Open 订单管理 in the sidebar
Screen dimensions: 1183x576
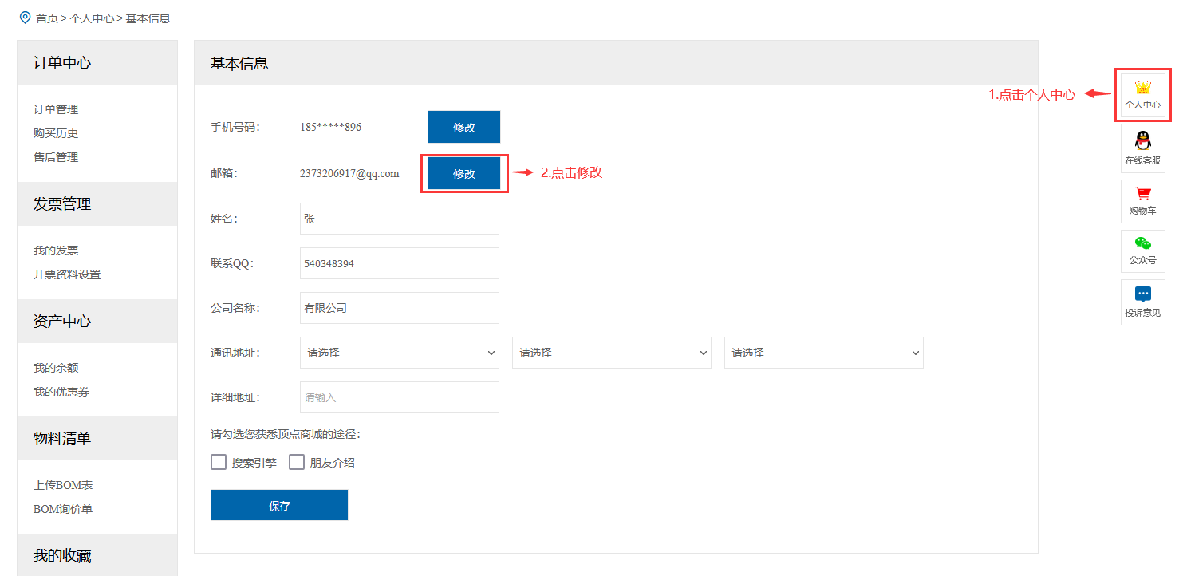[x=56, y=109]
